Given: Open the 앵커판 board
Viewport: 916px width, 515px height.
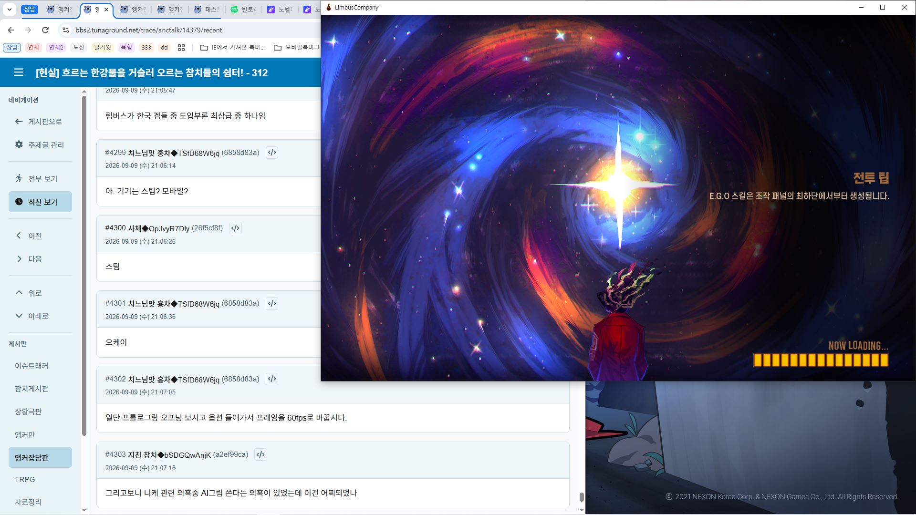Looking at the screenshot, I should tap(40, 434).
